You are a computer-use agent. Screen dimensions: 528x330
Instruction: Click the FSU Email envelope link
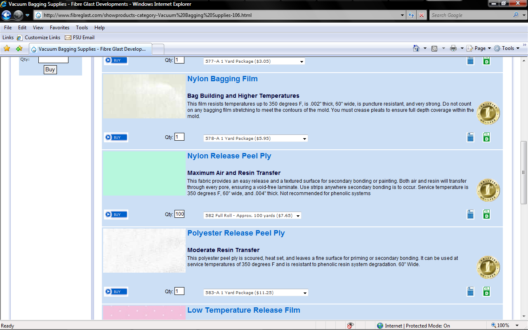80,37
